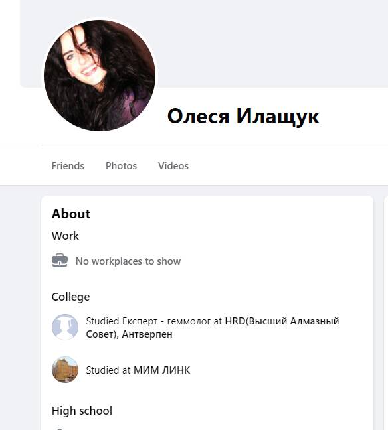This screenshot has width=388, height=430.
Task: Open the Photos tab
Action: [121, 166]
